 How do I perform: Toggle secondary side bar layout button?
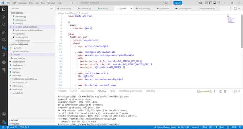pos(219,3)
